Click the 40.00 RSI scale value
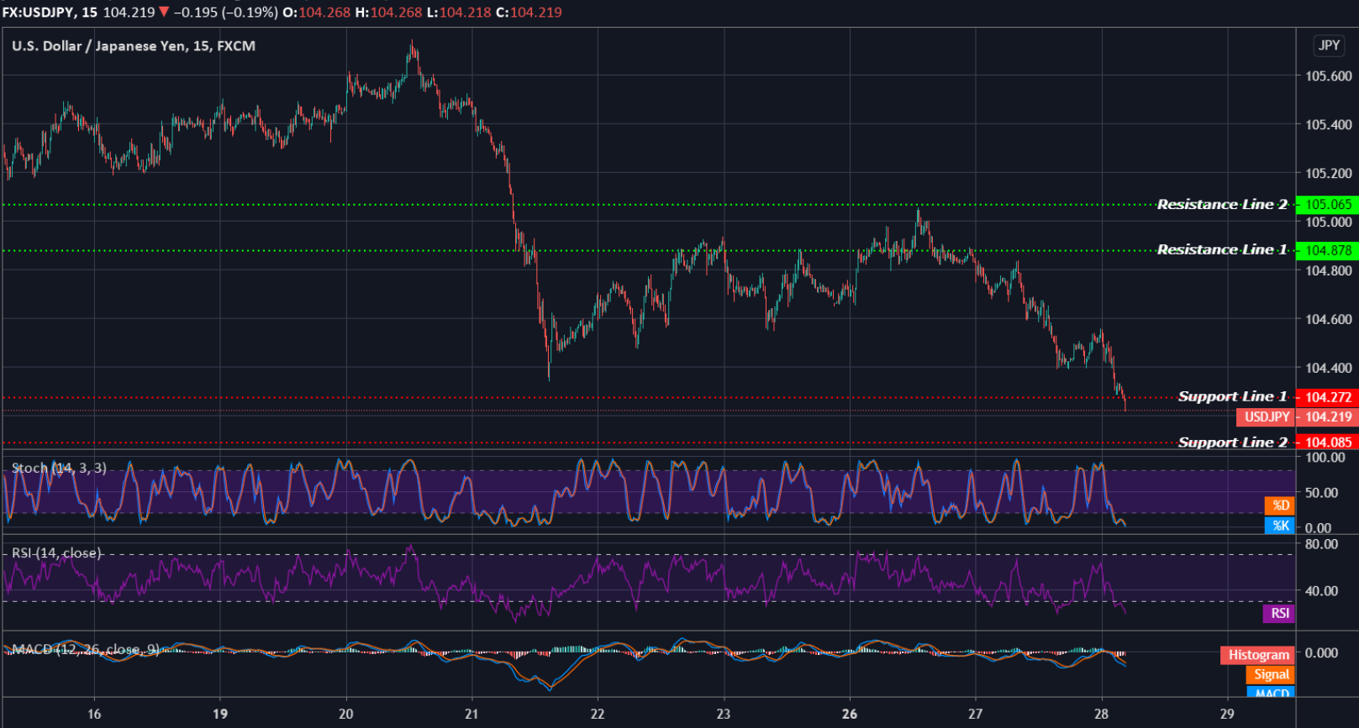Viewport: 1359px width, 728px height. point(1322,591)
